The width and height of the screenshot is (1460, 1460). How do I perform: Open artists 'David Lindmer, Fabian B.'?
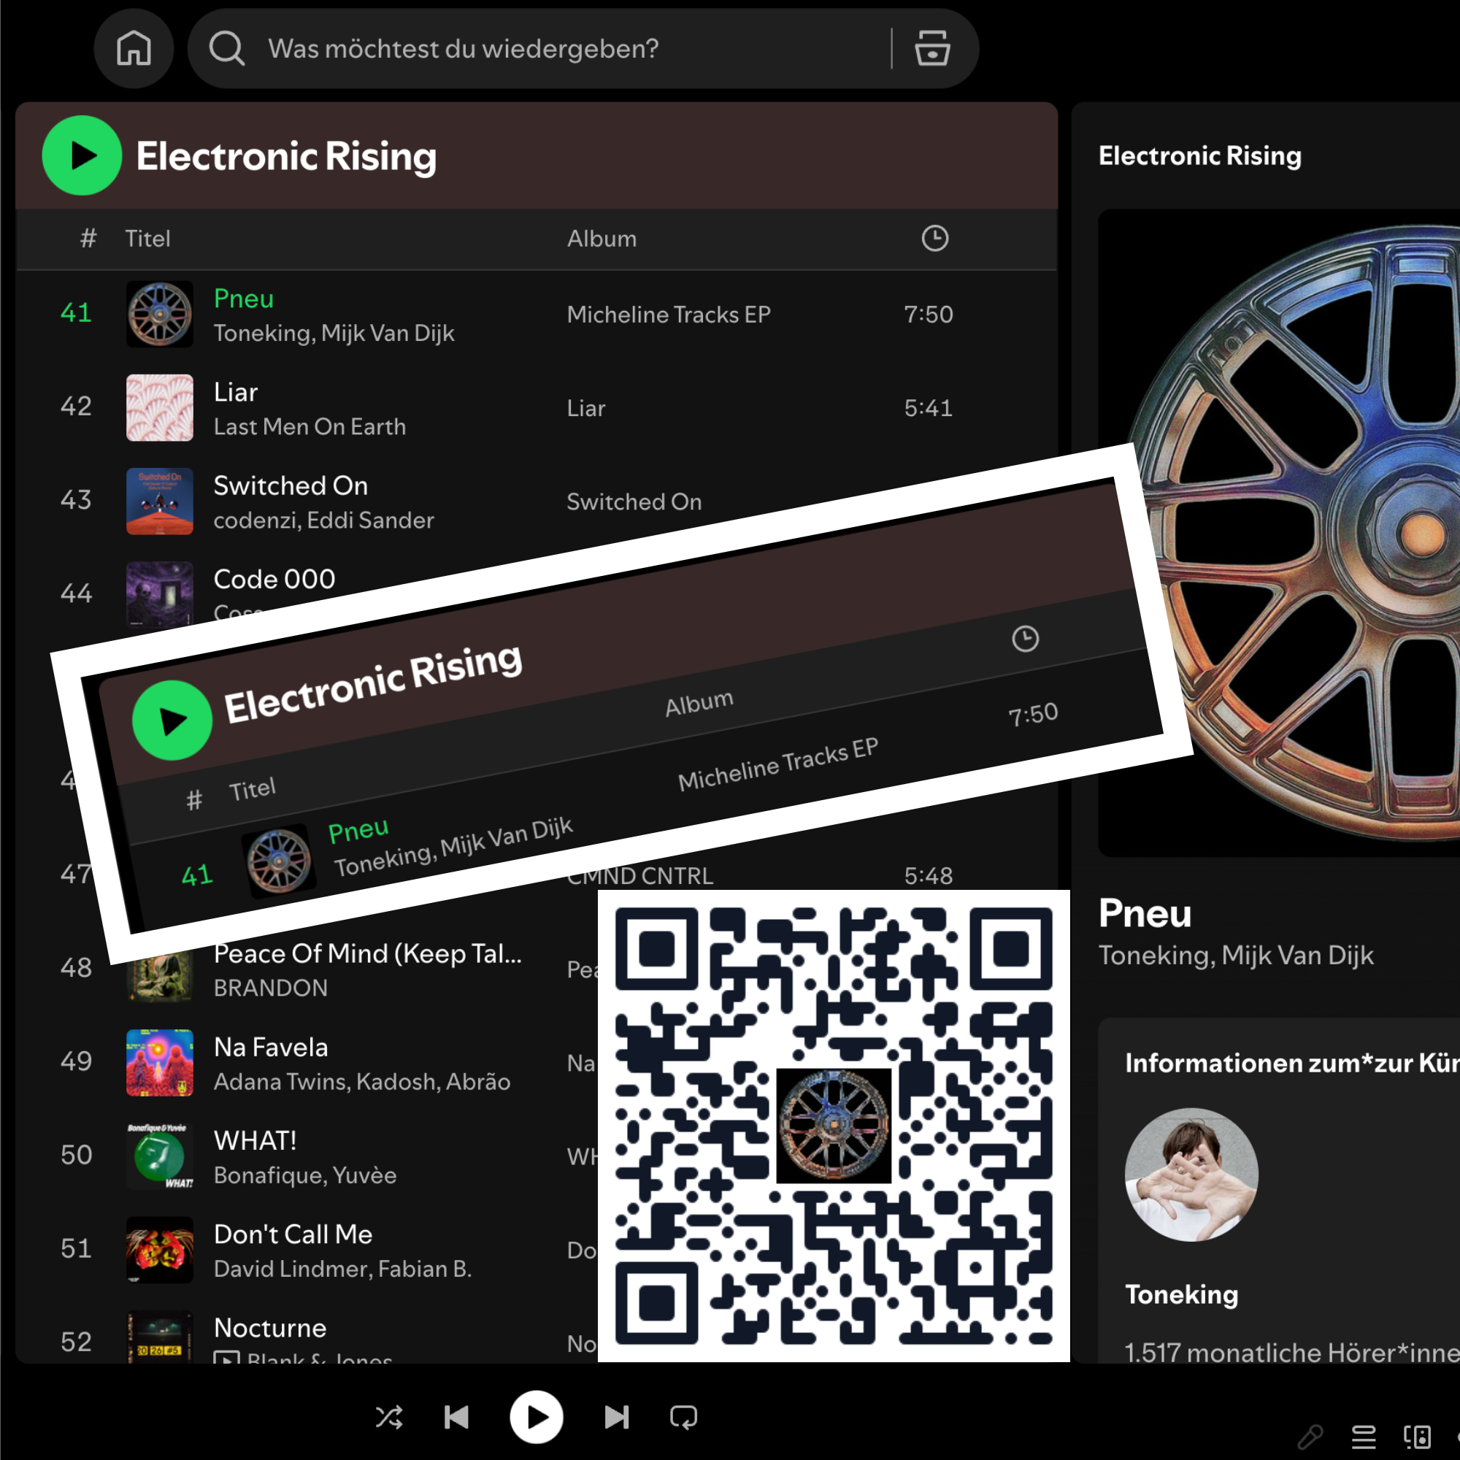click(342, 1268)
